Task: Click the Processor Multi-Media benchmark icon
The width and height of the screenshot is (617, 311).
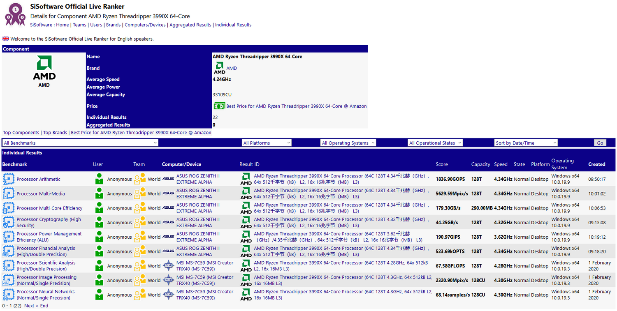Action: [8, 194]
